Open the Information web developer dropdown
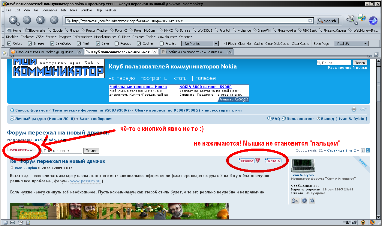The width and height of the screenshot is (382, 226). (x=83, y=37)
